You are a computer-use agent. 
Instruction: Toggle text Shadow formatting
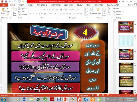point(39,14)
